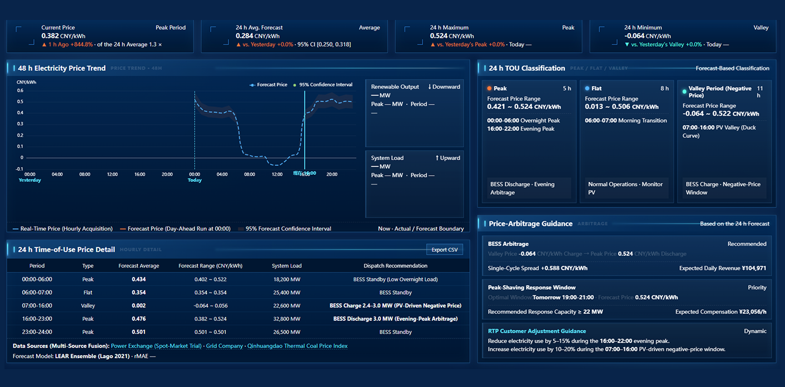The height and width of the screenshot is (387, 785).
Task: Click the Period column header
Action: coord(37,266)
